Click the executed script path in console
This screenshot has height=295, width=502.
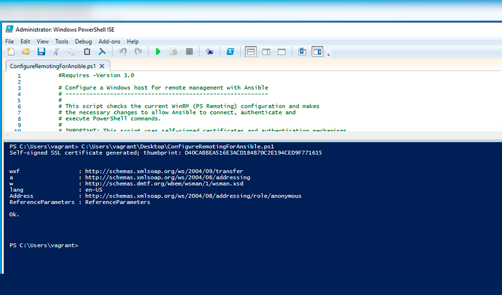[x=178, y=146]
